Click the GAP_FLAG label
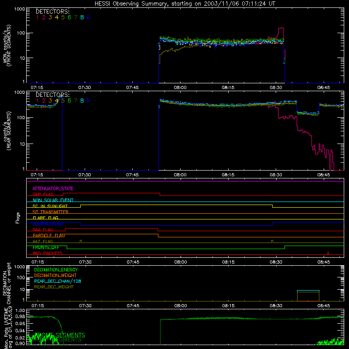Image resolution: width=349 pixels, height=349 pixels. [43, 194]
